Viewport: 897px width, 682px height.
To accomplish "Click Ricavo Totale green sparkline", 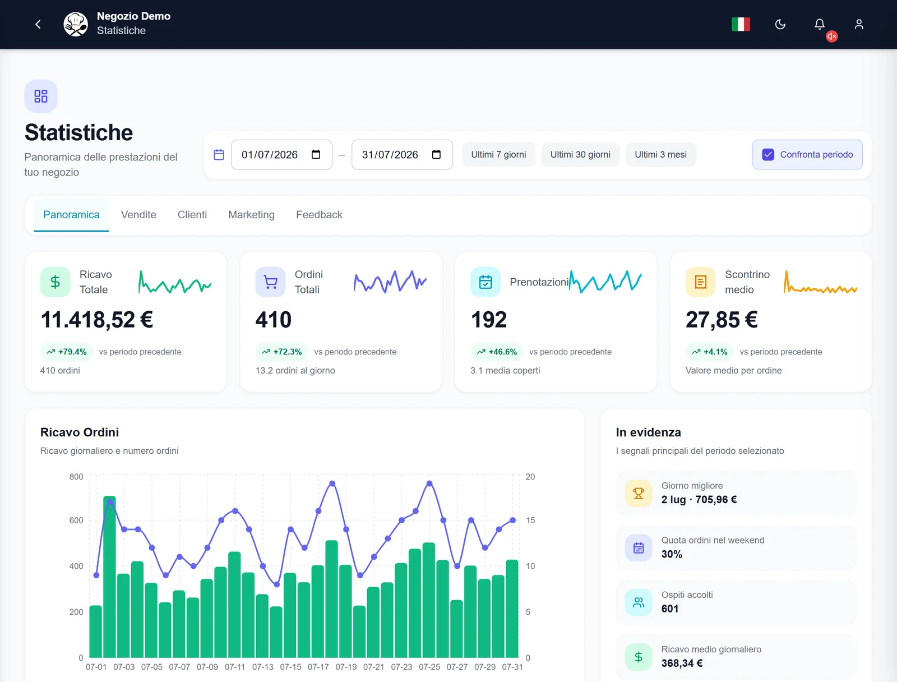I will point(175,282).
